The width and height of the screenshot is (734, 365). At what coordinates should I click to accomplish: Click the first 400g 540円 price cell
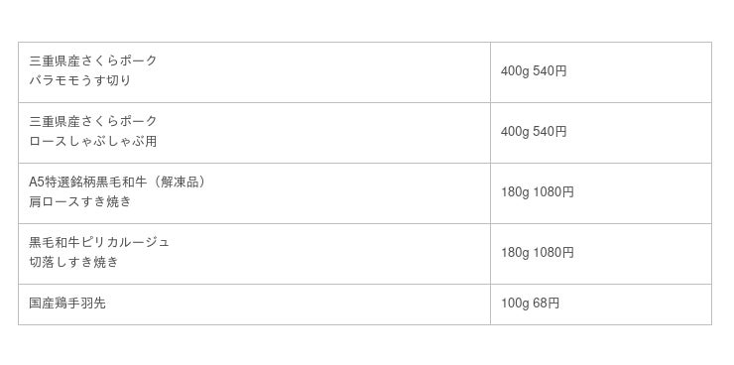coord(601,72)
